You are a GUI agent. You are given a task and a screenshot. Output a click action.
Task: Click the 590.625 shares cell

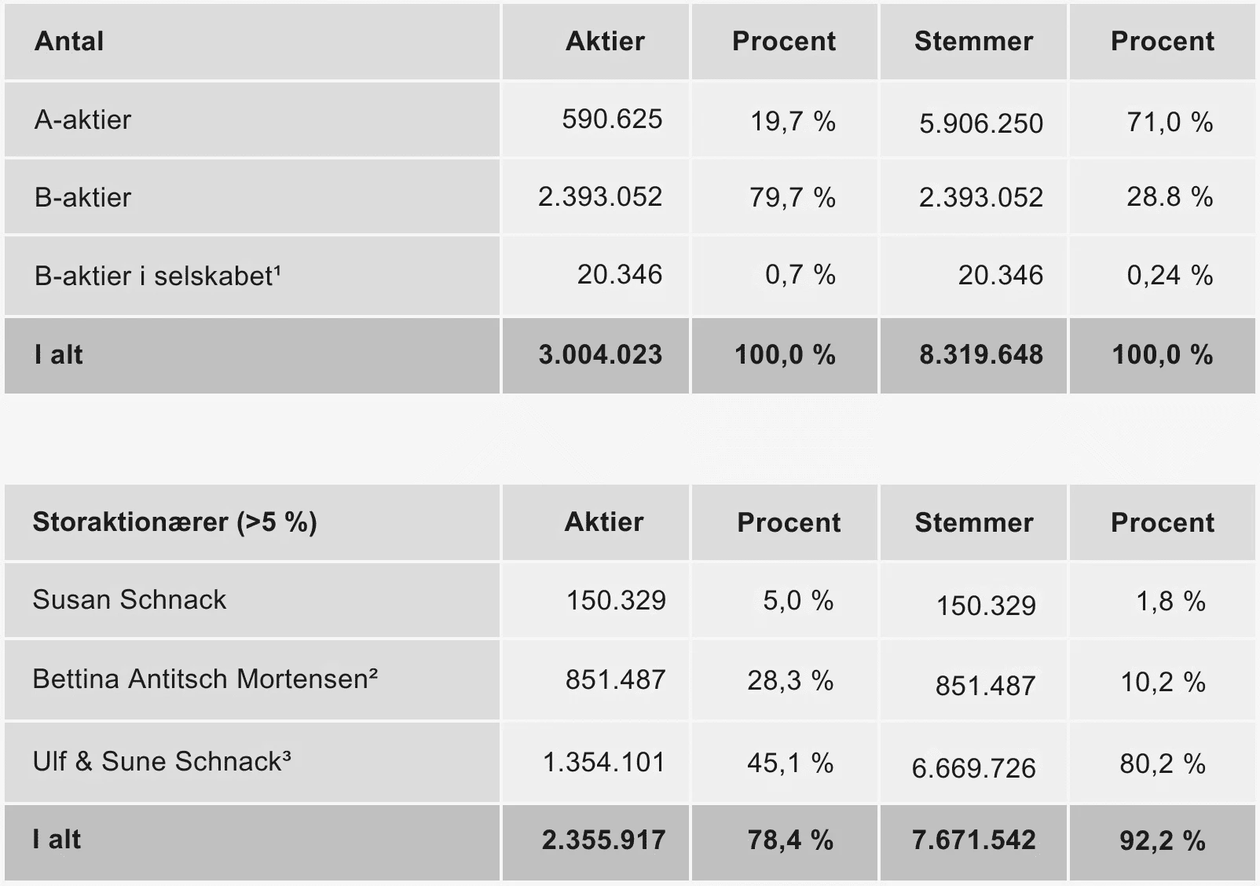pos(612,119)
